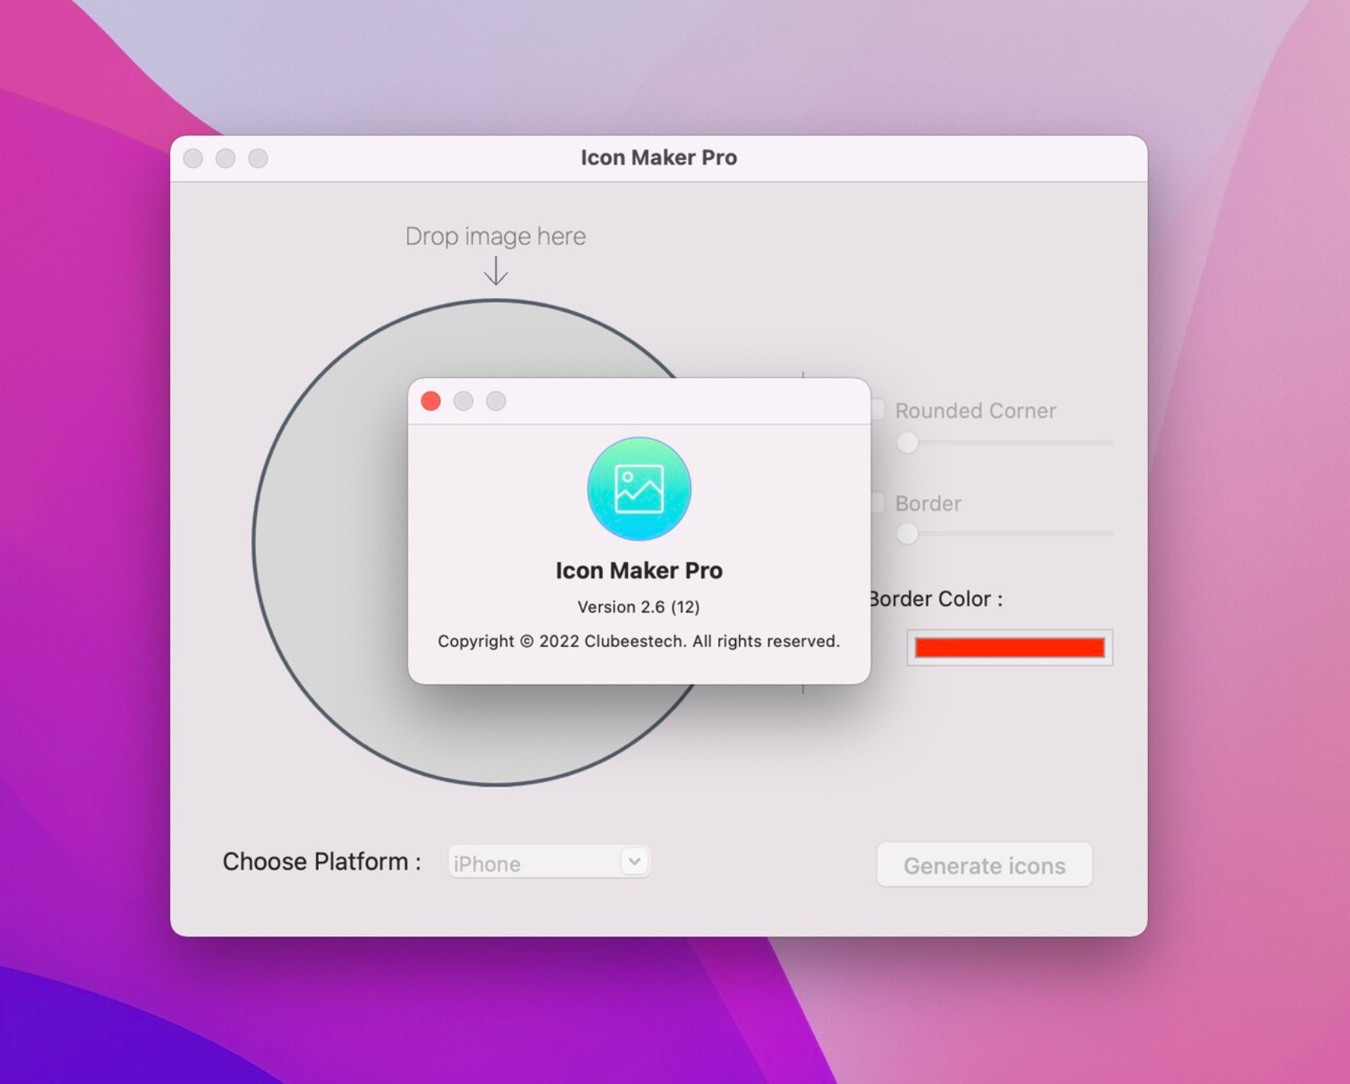Open the red Border Color well

click(1009, 647)
